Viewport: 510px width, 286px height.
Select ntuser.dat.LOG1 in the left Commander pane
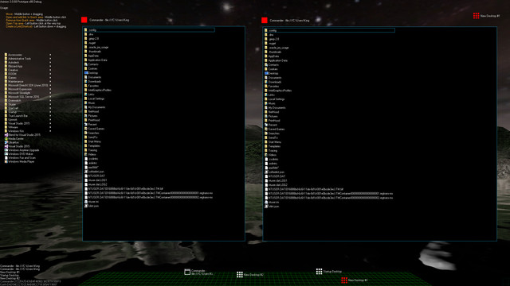97,180
